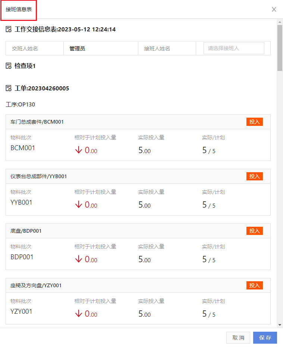
Task: Click the red 0.00 value in YZY001 card
Action: click(x=91, y=314)
